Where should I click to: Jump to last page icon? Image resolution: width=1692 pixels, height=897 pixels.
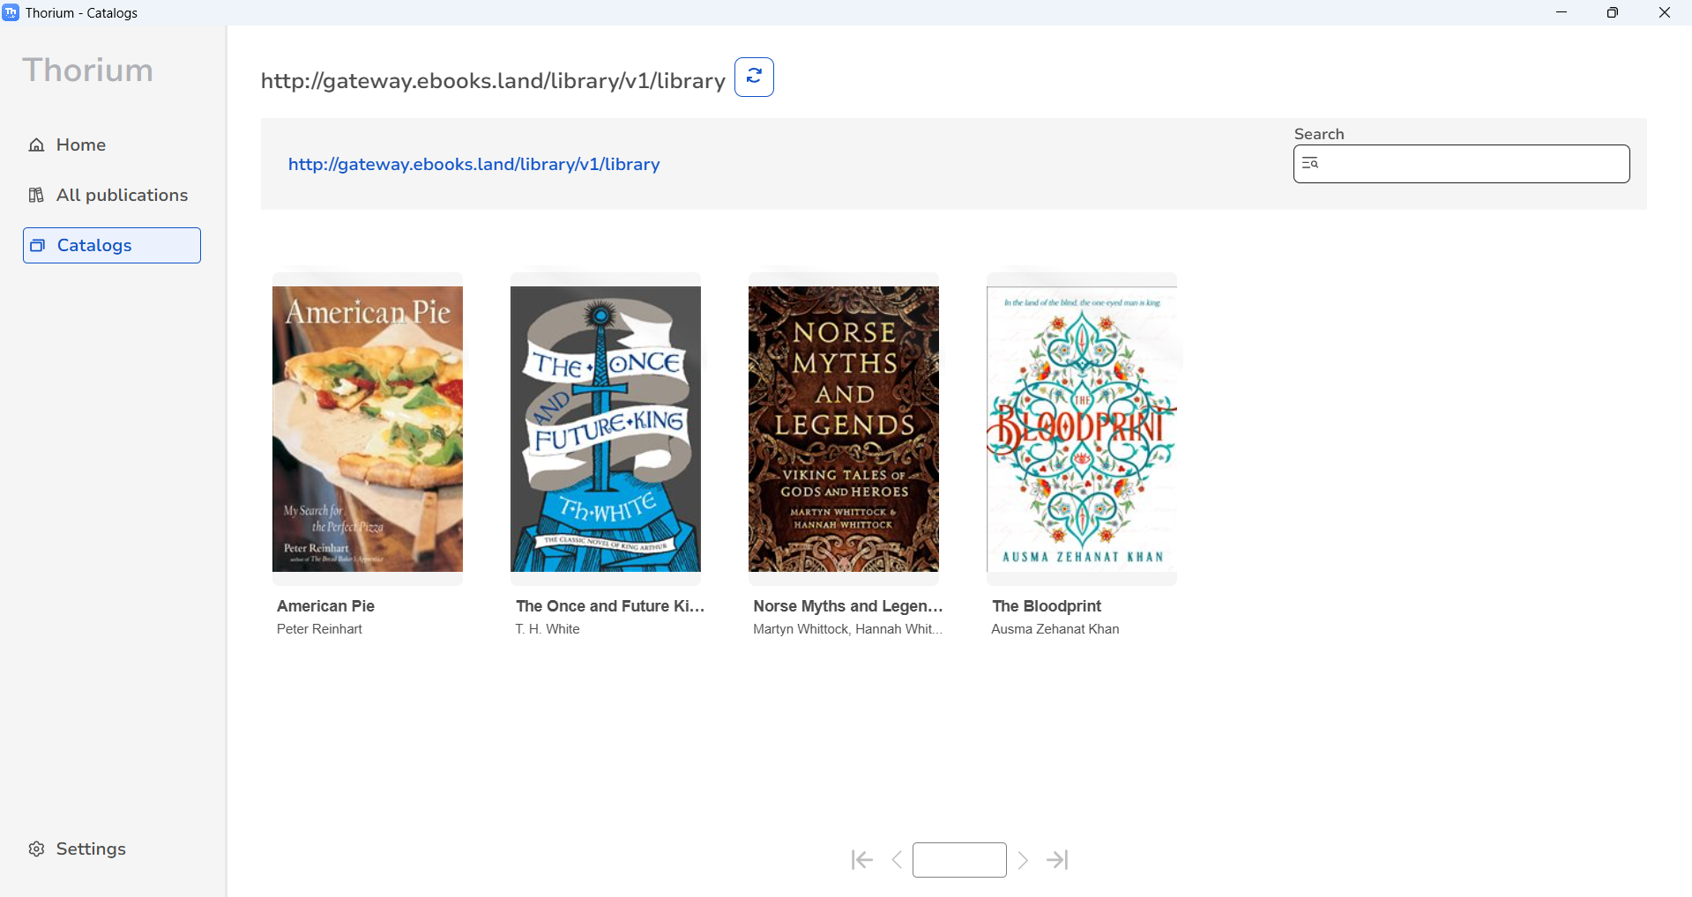[x=1057, y=860]
